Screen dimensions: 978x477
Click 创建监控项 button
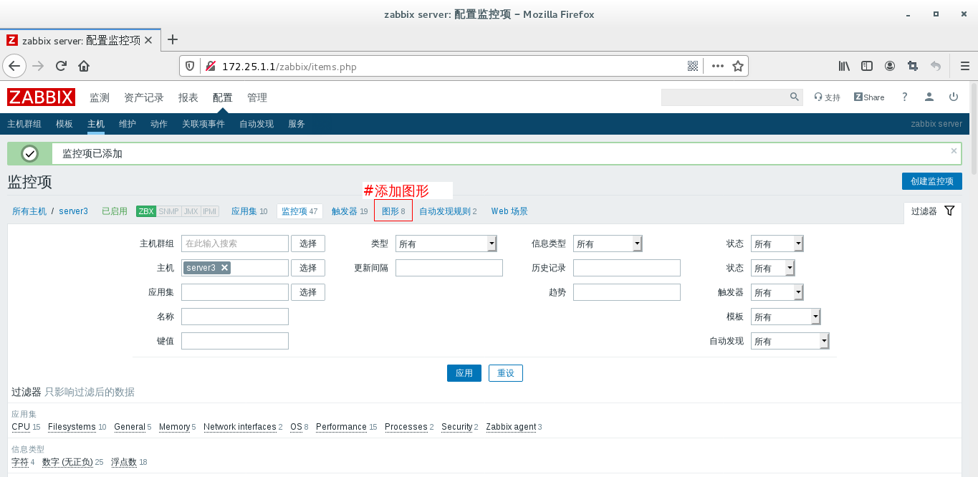931,181
